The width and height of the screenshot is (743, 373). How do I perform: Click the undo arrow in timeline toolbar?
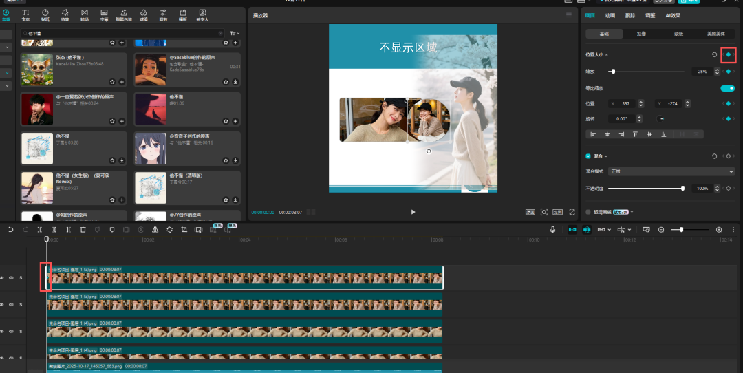click(10, 229)
